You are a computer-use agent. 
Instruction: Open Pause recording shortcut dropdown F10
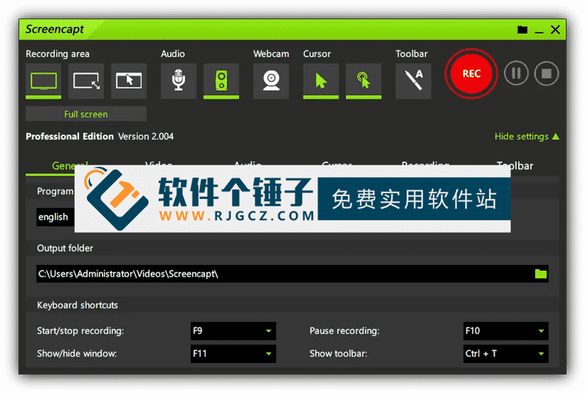pos(506,331)
